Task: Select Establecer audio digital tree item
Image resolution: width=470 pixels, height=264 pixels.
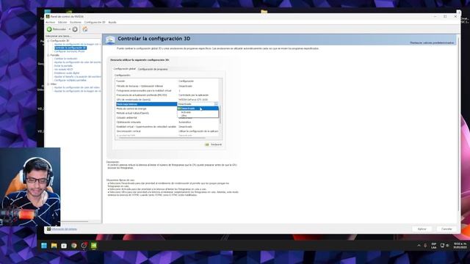Action: [x=67, y=73]
